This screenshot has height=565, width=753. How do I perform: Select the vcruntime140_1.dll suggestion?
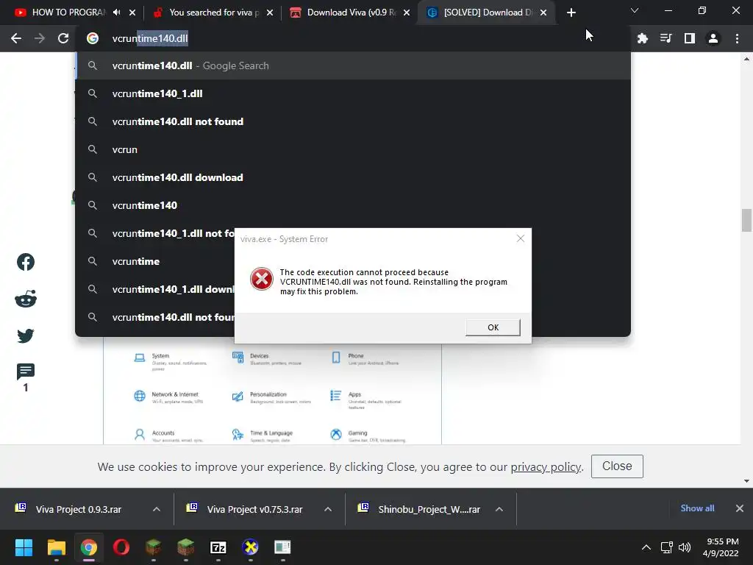[x=353, y=93]
